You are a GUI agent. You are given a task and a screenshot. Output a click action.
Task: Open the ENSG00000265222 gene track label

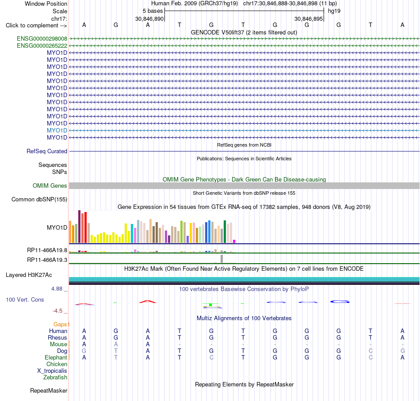[42, 46]
